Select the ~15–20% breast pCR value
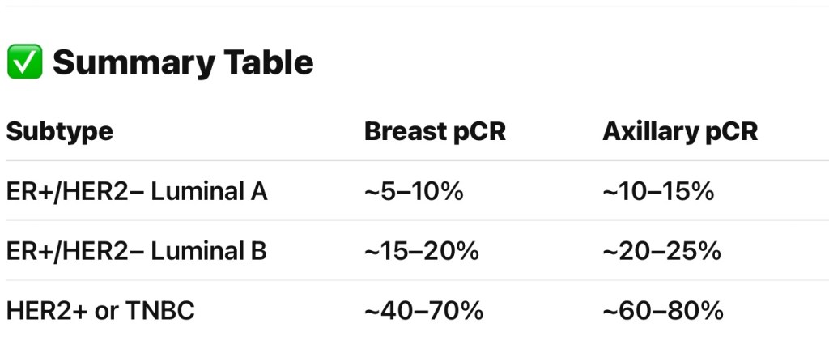The width and height of the screenshot is (829, 353). pos(422,251)
